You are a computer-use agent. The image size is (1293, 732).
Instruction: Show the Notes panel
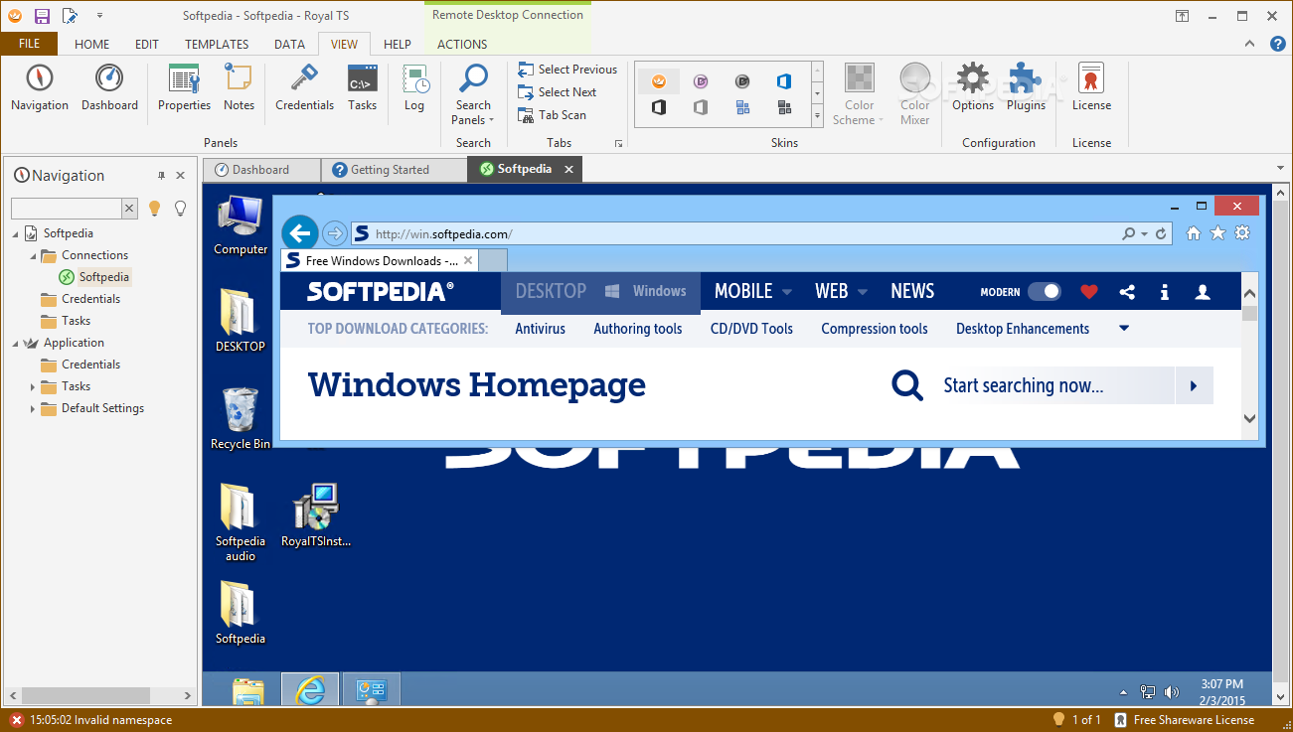click(x=239, y=88)
